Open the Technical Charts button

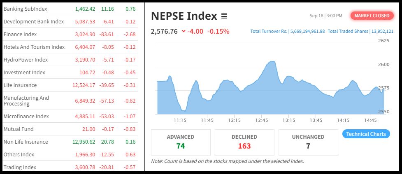(x=366, y=134)
